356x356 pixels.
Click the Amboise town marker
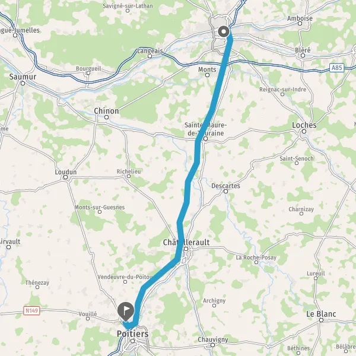[300, 23]
